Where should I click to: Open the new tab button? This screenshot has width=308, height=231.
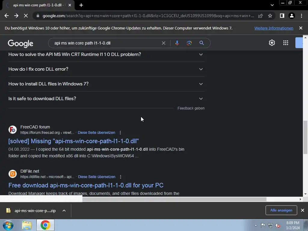click(81, 5)
